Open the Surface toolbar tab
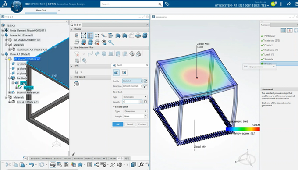 click(58, 159)
